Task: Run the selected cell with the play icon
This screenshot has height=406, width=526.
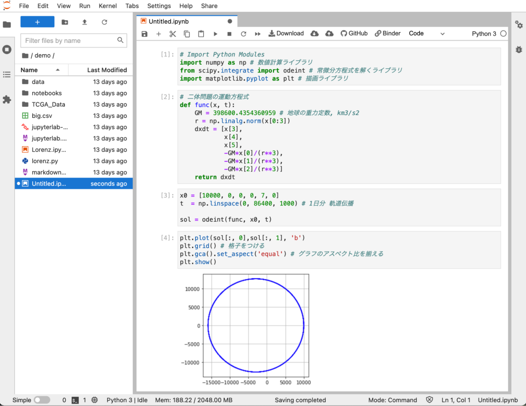Action: point(215,34)
